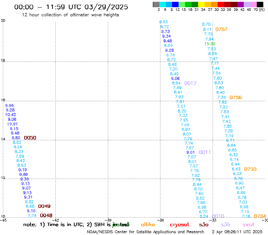This screenshot has height=235, width=268.
Task: Click the 's3b' satellite legend label
Action: tap(225, 225)
